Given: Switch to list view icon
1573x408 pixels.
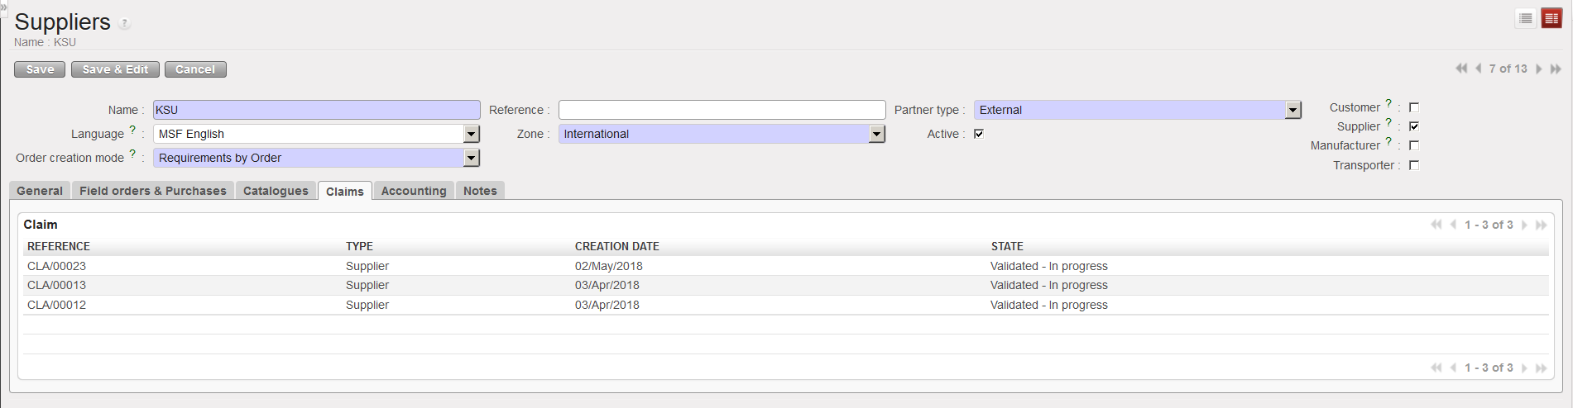Looking at the screenshot, I should coord(1526,18).
